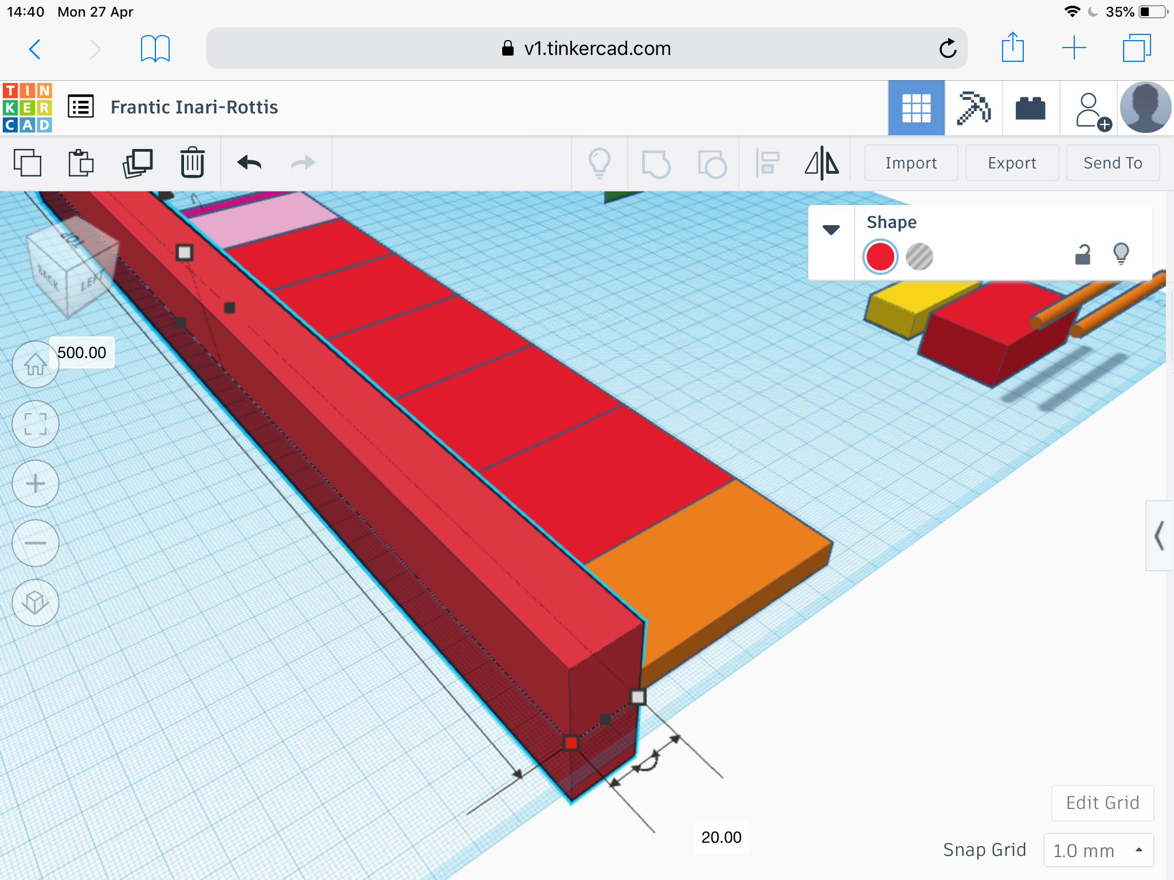The image size is (1174, 880).
Task: Open Safari bookmarks
Action: point(155,49)
